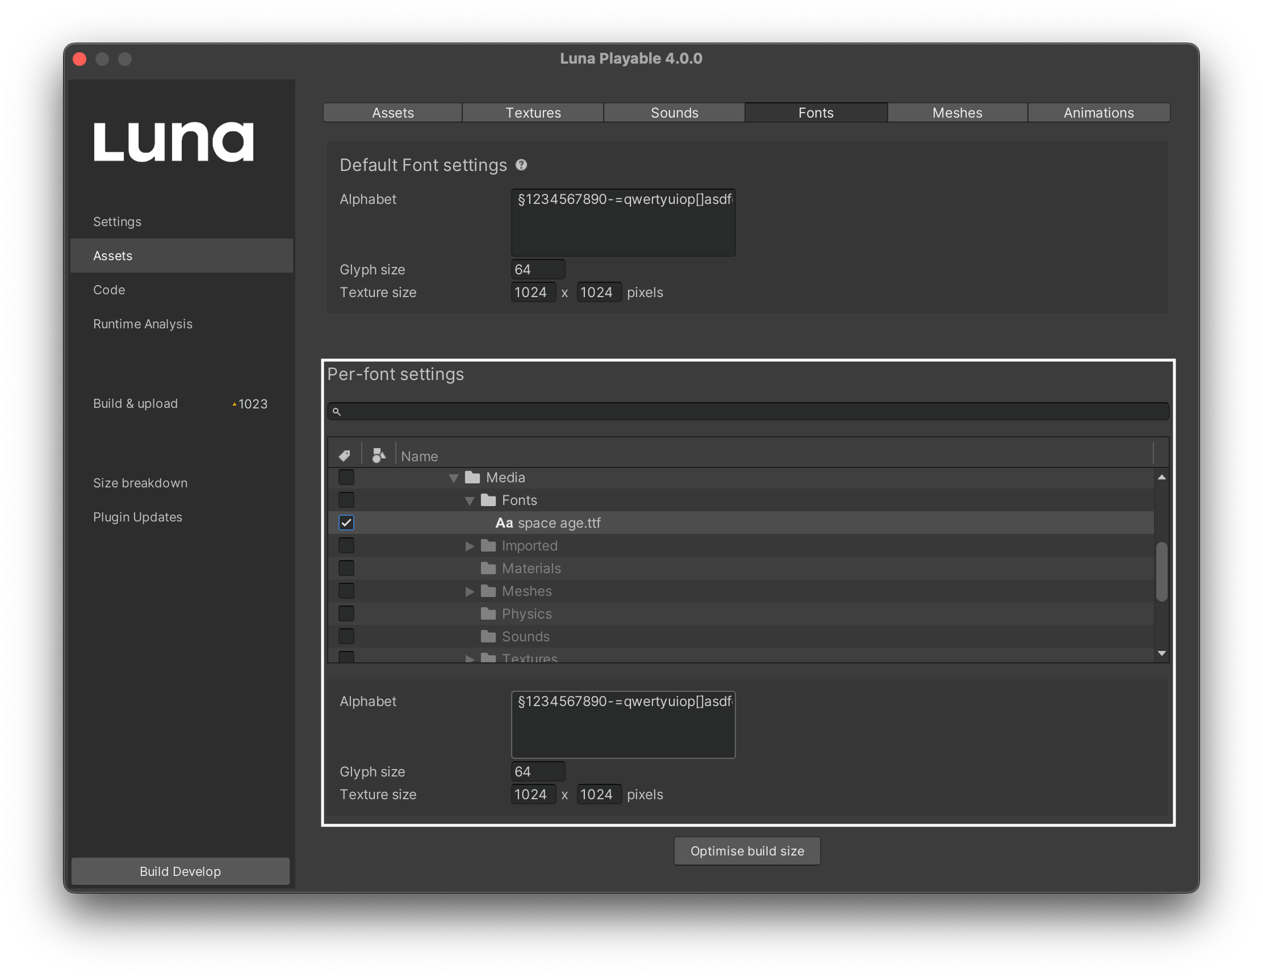Image resolution: width=1263 pixels, height=977 pixels.
Task: Toggle the Materials folder checkbox
Action: click(346, 568)
